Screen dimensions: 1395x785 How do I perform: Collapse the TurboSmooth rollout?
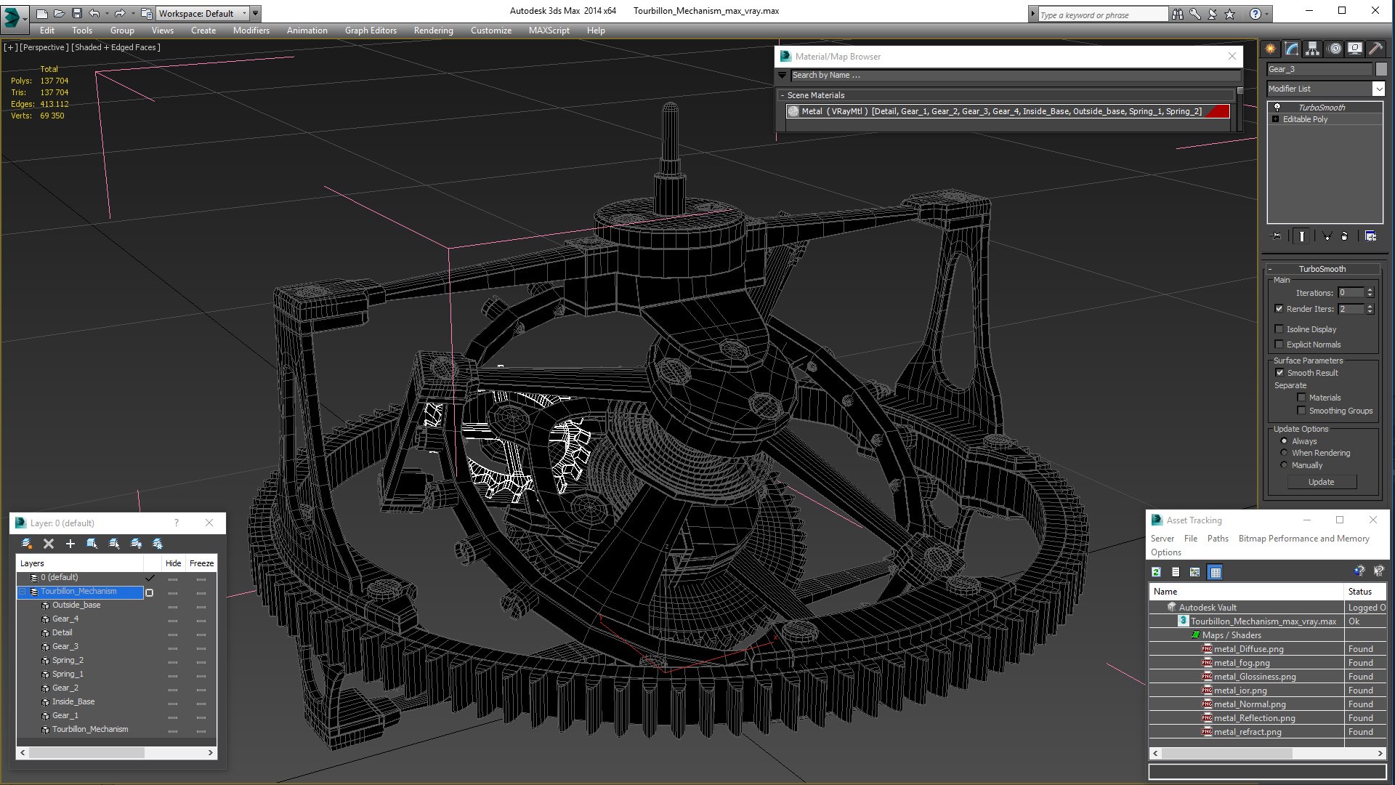(x=1270, y=269)
